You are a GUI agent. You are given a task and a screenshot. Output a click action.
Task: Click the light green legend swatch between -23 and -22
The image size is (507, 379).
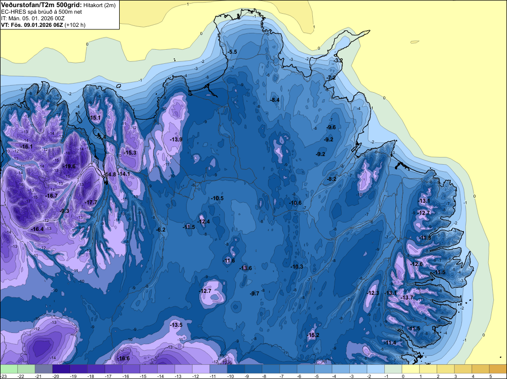coord(9,369)
